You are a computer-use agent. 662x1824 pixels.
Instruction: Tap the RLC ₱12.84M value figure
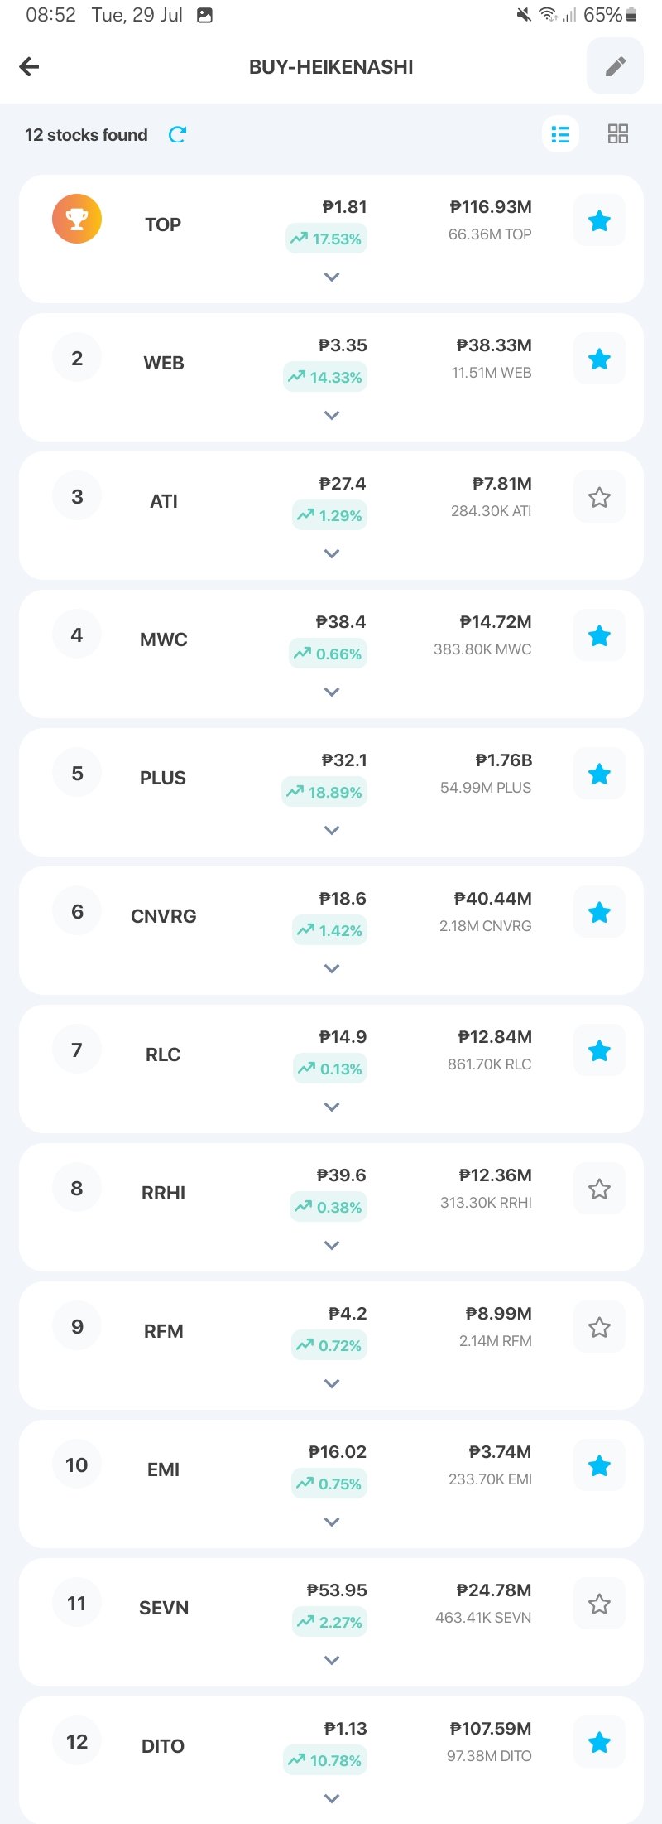coord(495,1037)
